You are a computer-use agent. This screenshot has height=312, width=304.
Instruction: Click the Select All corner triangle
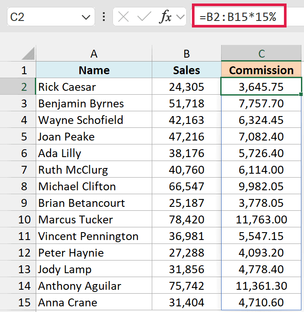click(x=28, y=53)
